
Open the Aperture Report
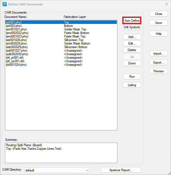coord(121,170)
